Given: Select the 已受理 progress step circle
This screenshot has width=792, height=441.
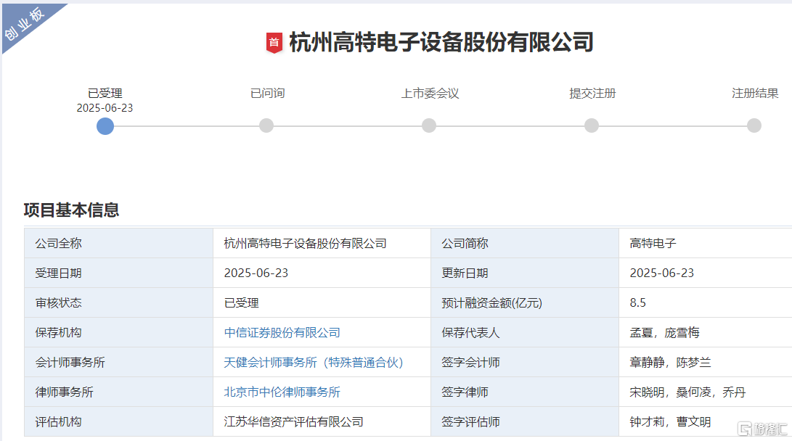Looking at the screenshot, I should pyautogui.click(x=105, y=125).
